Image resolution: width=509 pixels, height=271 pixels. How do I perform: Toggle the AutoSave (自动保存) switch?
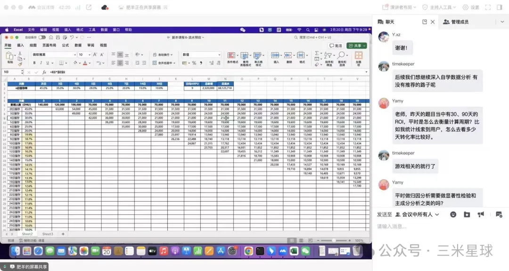(42, 37)
